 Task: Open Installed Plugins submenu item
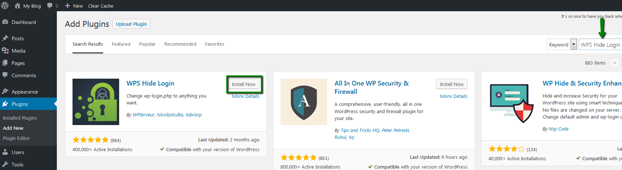(x=20, y=118)
